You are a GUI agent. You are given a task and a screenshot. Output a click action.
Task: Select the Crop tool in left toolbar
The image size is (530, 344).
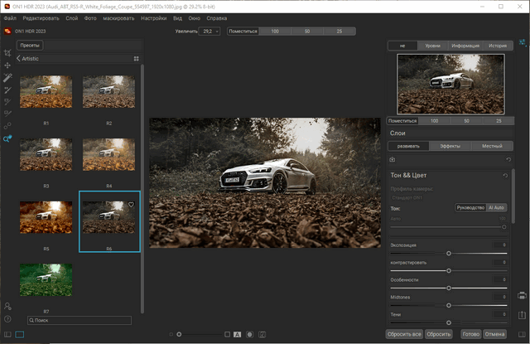click(x=7, y=51)
